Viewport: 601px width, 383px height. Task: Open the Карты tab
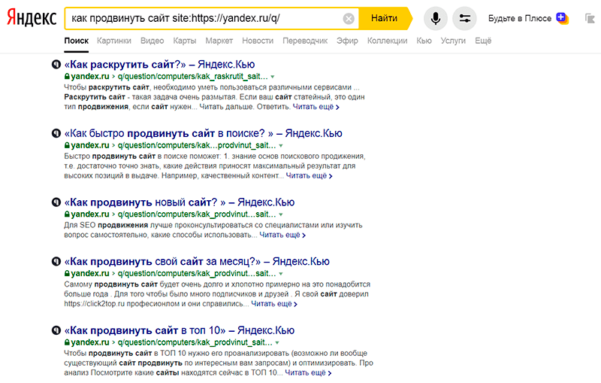[x=184, y=41]
